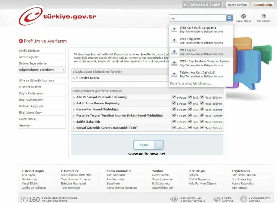
Task: Uncheck e-Posta for Aile Ve Sosyal Politikalar Bakanlığı
Action: [174, 97]
